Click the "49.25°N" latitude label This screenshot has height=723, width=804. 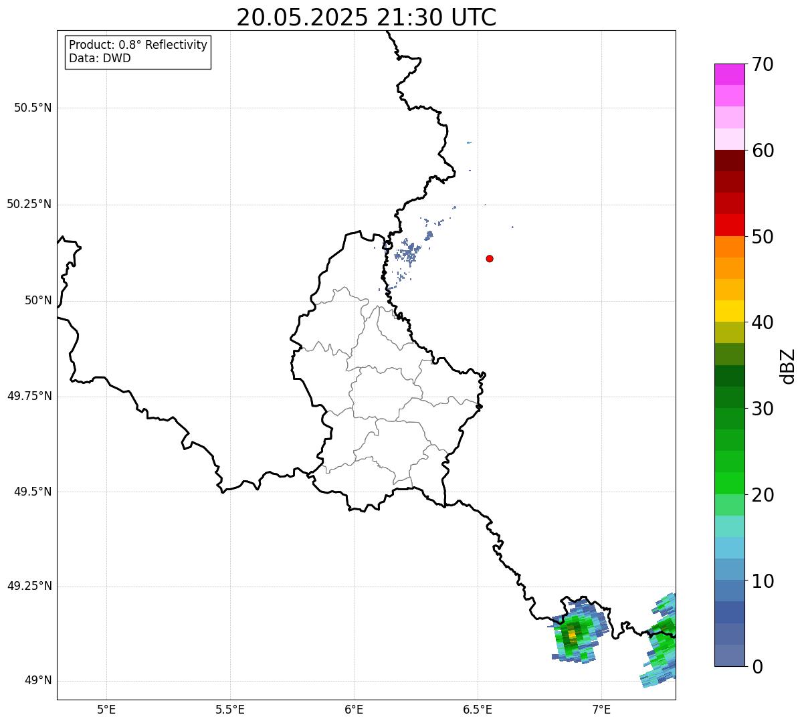29,586
